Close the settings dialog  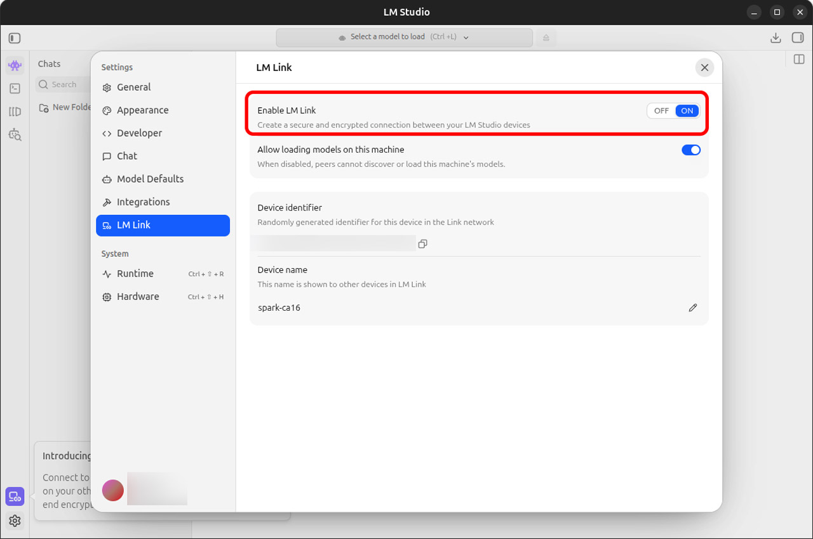coord(704,68)
